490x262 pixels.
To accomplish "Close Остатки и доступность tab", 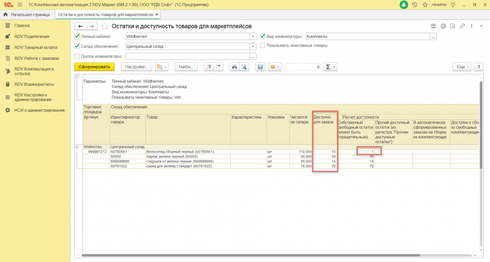I will coord(157,14).
